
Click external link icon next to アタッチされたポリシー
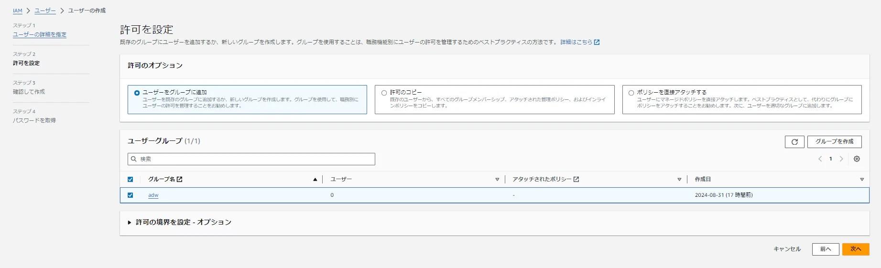(x=576, y=180)
